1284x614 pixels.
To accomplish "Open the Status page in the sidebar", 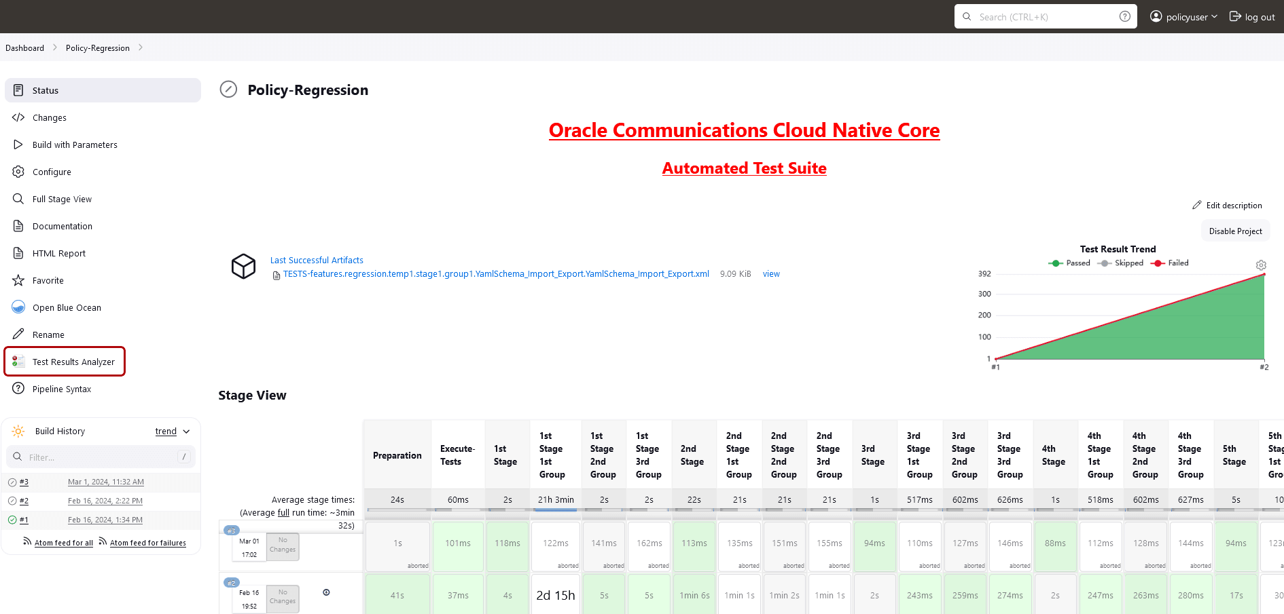I will click(103, 90).
